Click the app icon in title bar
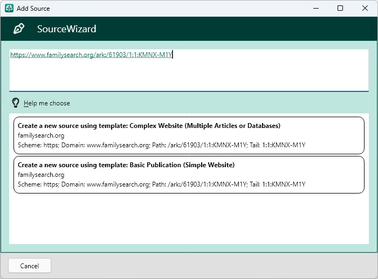This screenshot has height=279, width=378. [9, 8]
